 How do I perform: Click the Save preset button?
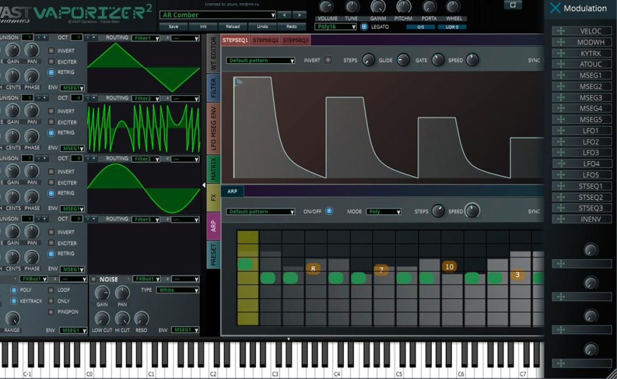point(173,27)
